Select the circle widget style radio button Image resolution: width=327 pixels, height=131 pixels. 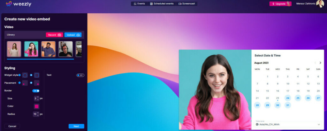19,75
